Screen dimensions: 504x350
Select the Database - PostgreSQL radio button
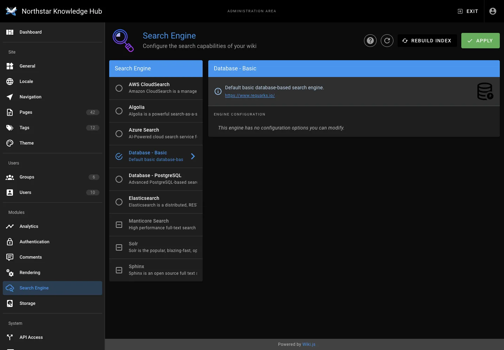(x=119, y=179)
